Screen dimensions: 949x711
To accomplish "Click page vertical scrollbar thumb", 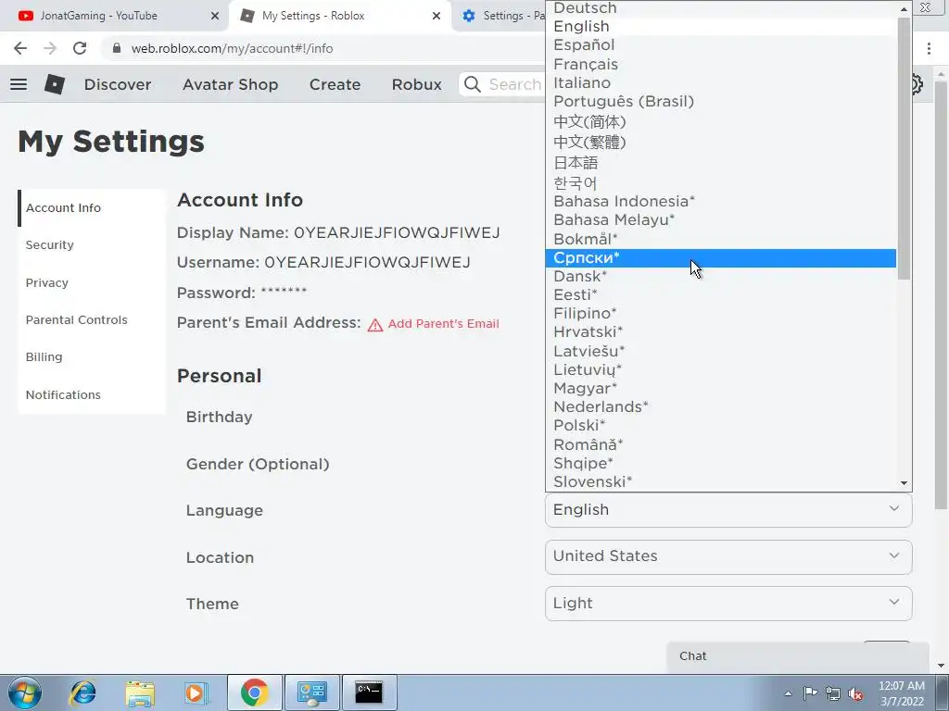I will pyautogui.click(x=941, y=295).
